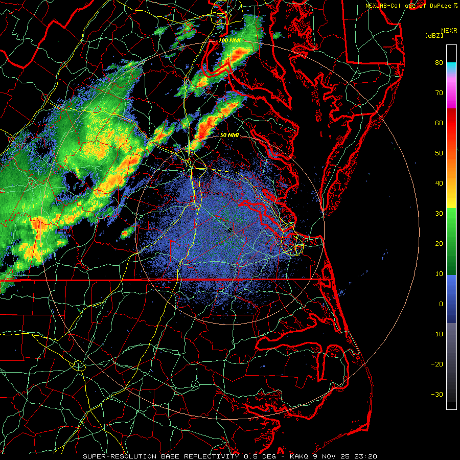Select the 30 dBZ scale value
Screen dimensions: 460x460
point(439,214)
